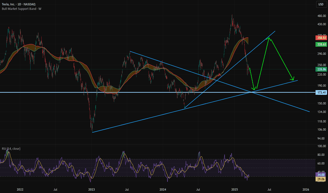This screenshot has height=193, width=328.
Task: Click the Jul label between 2022 and 2023
Action: click(55, 189)
